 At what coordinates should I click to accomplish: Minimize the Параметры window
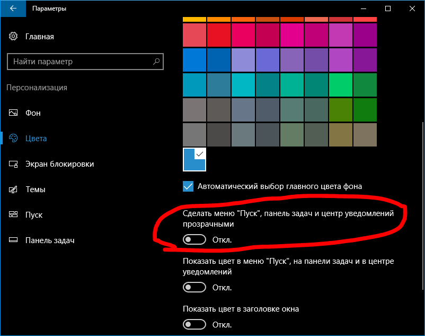tap(364, 8)
